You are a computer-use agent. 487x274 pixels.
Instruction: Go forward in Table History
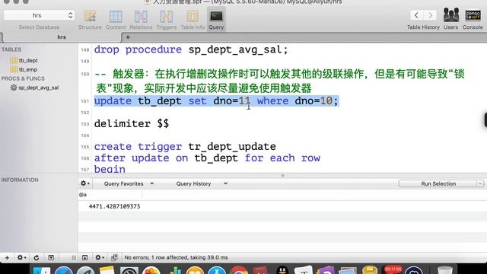click(x=430, y=15)
